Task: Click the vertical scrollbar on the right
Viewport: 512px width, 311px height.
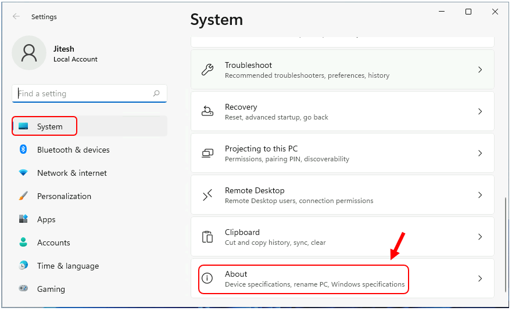Action: coord(506,244)
